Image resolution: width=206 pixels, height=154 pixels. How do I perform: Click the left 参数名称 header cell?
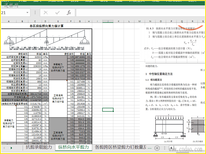(15, 54)
